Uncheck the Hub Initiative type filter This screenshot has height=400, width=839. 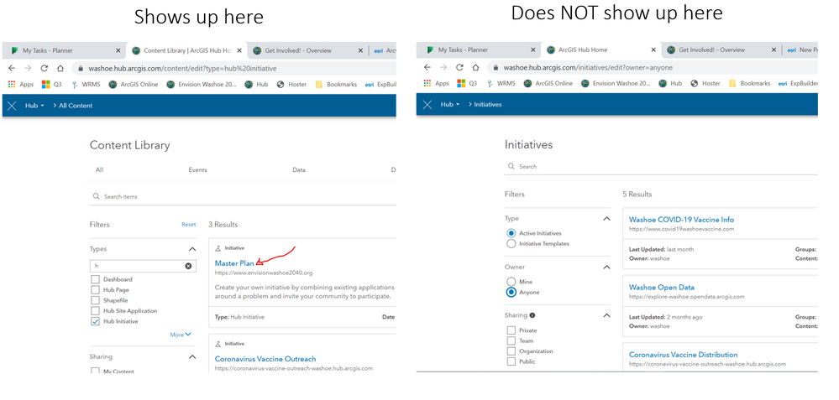(x=95, y=321)
